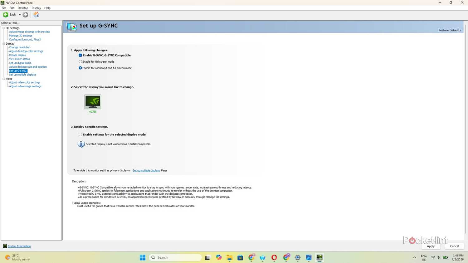The width and height of the screenshot is (468, 263).
Task: Select the H27E6 monitor display icon
Action: [93, 102]
